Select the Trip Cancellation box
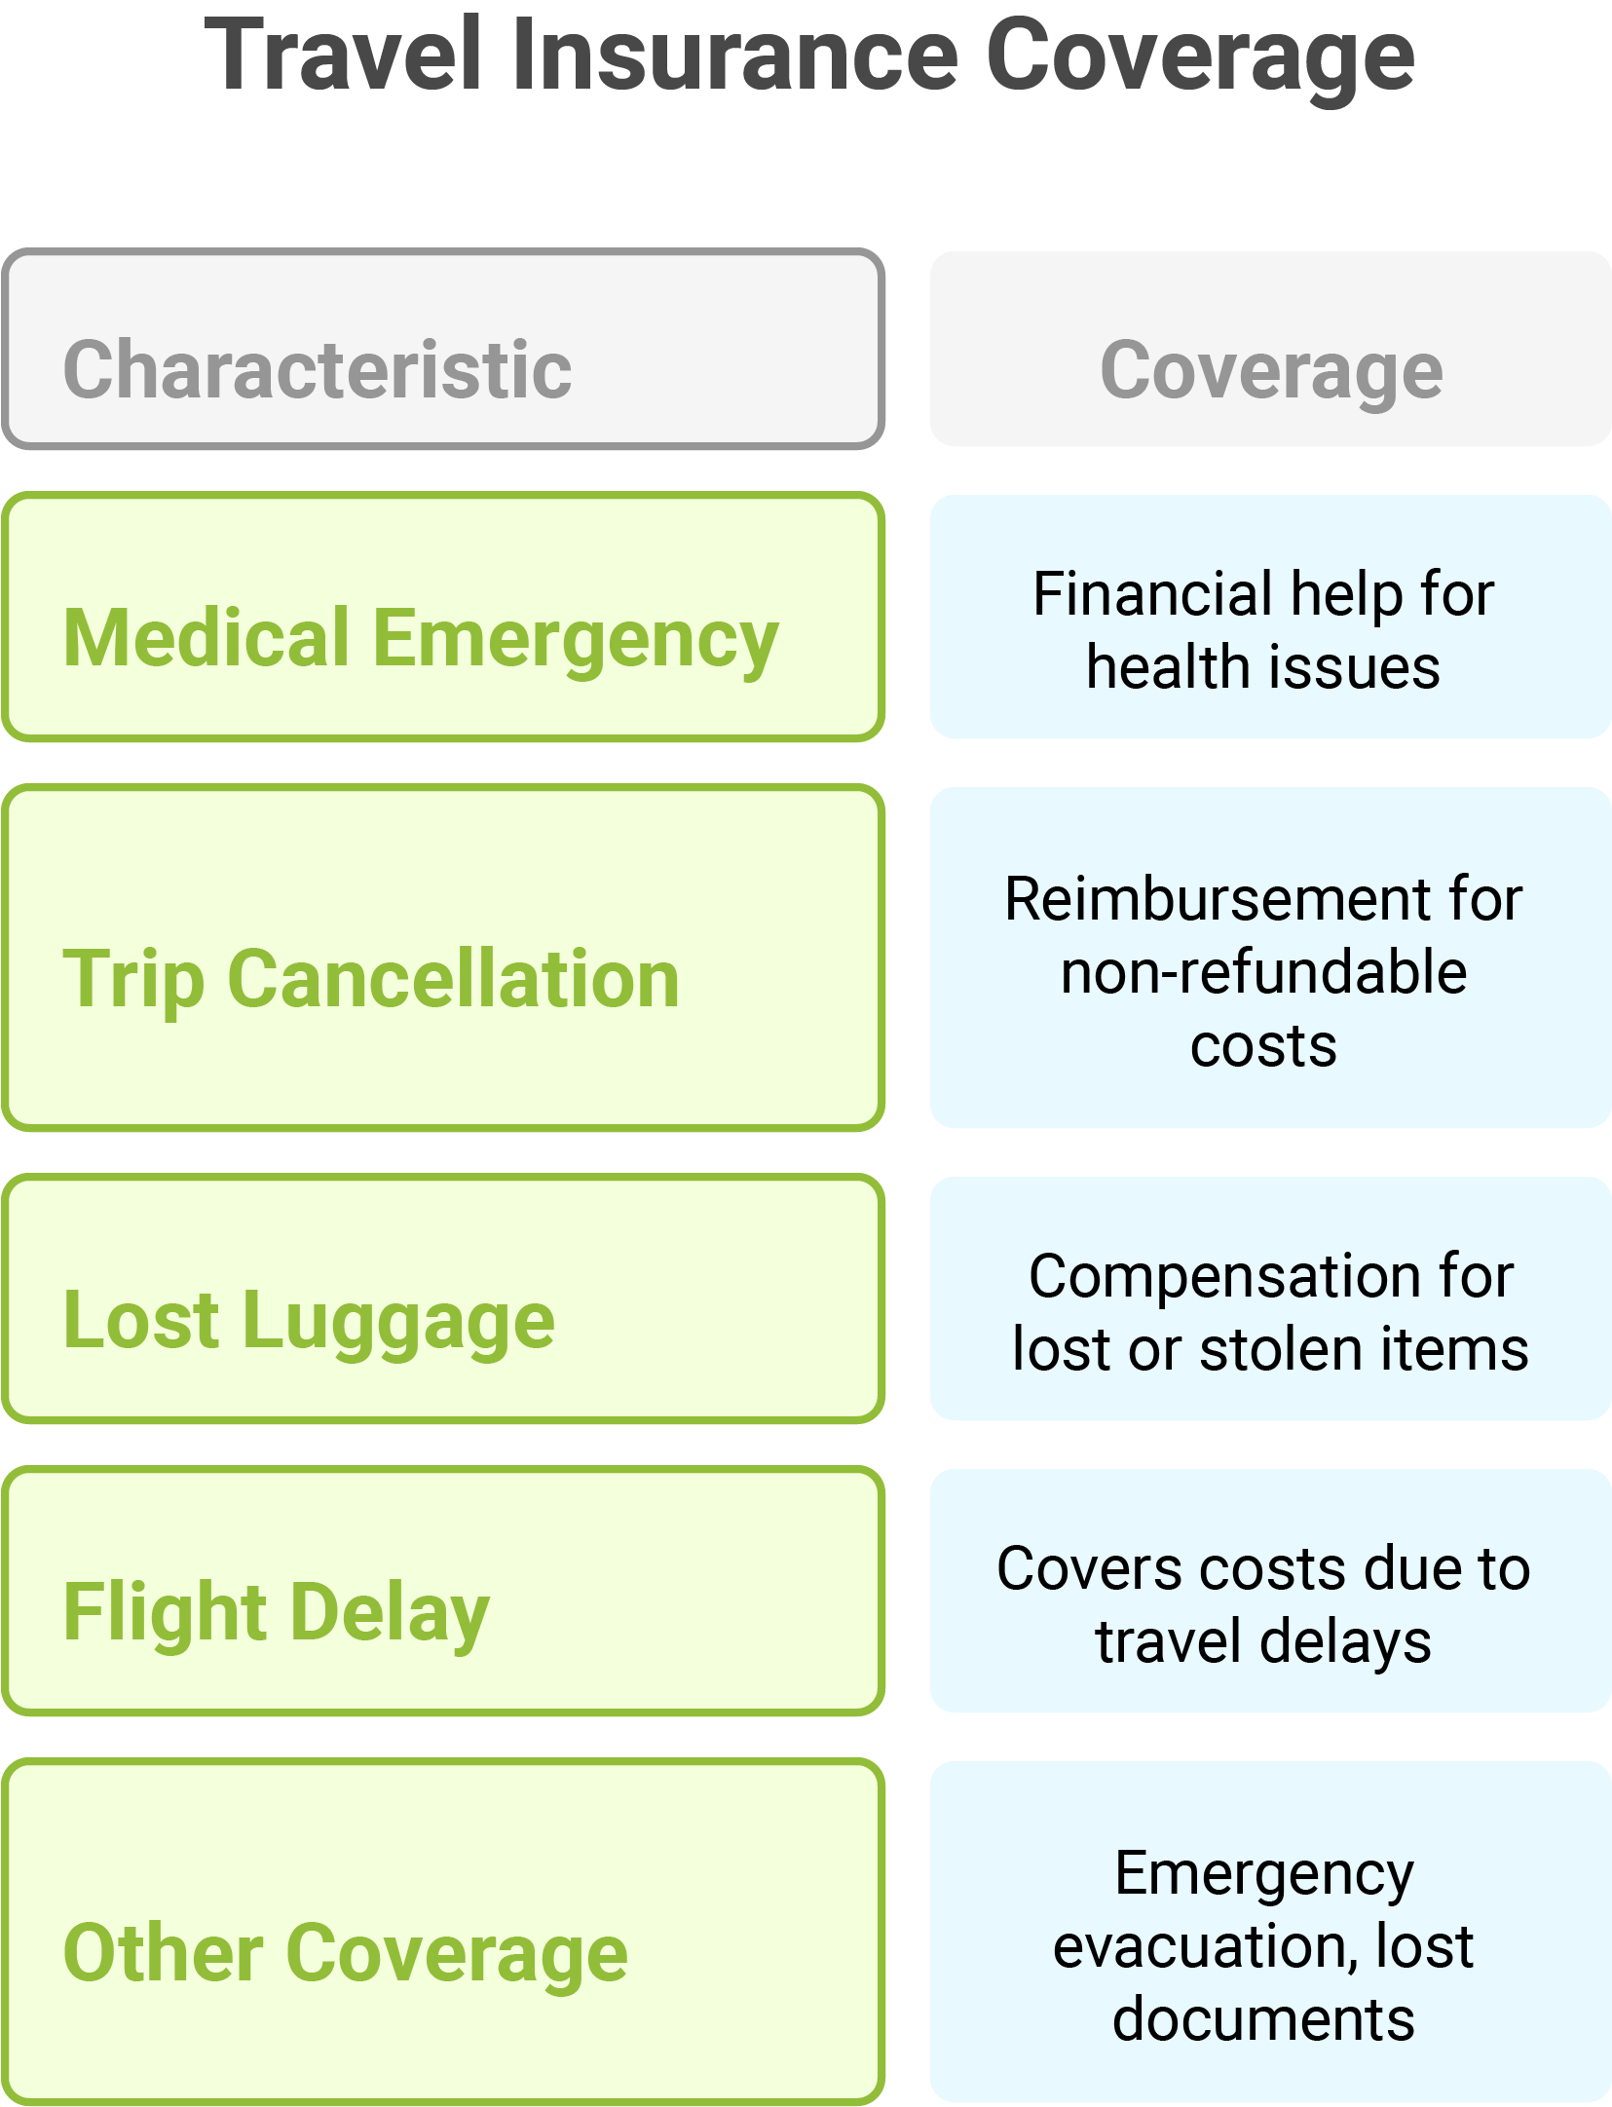This screenshot has width=1612, height=2107. pos(443,958)
